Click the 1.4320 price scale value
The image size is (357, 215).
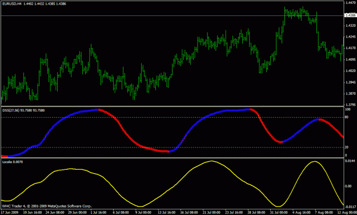[351, 26]
